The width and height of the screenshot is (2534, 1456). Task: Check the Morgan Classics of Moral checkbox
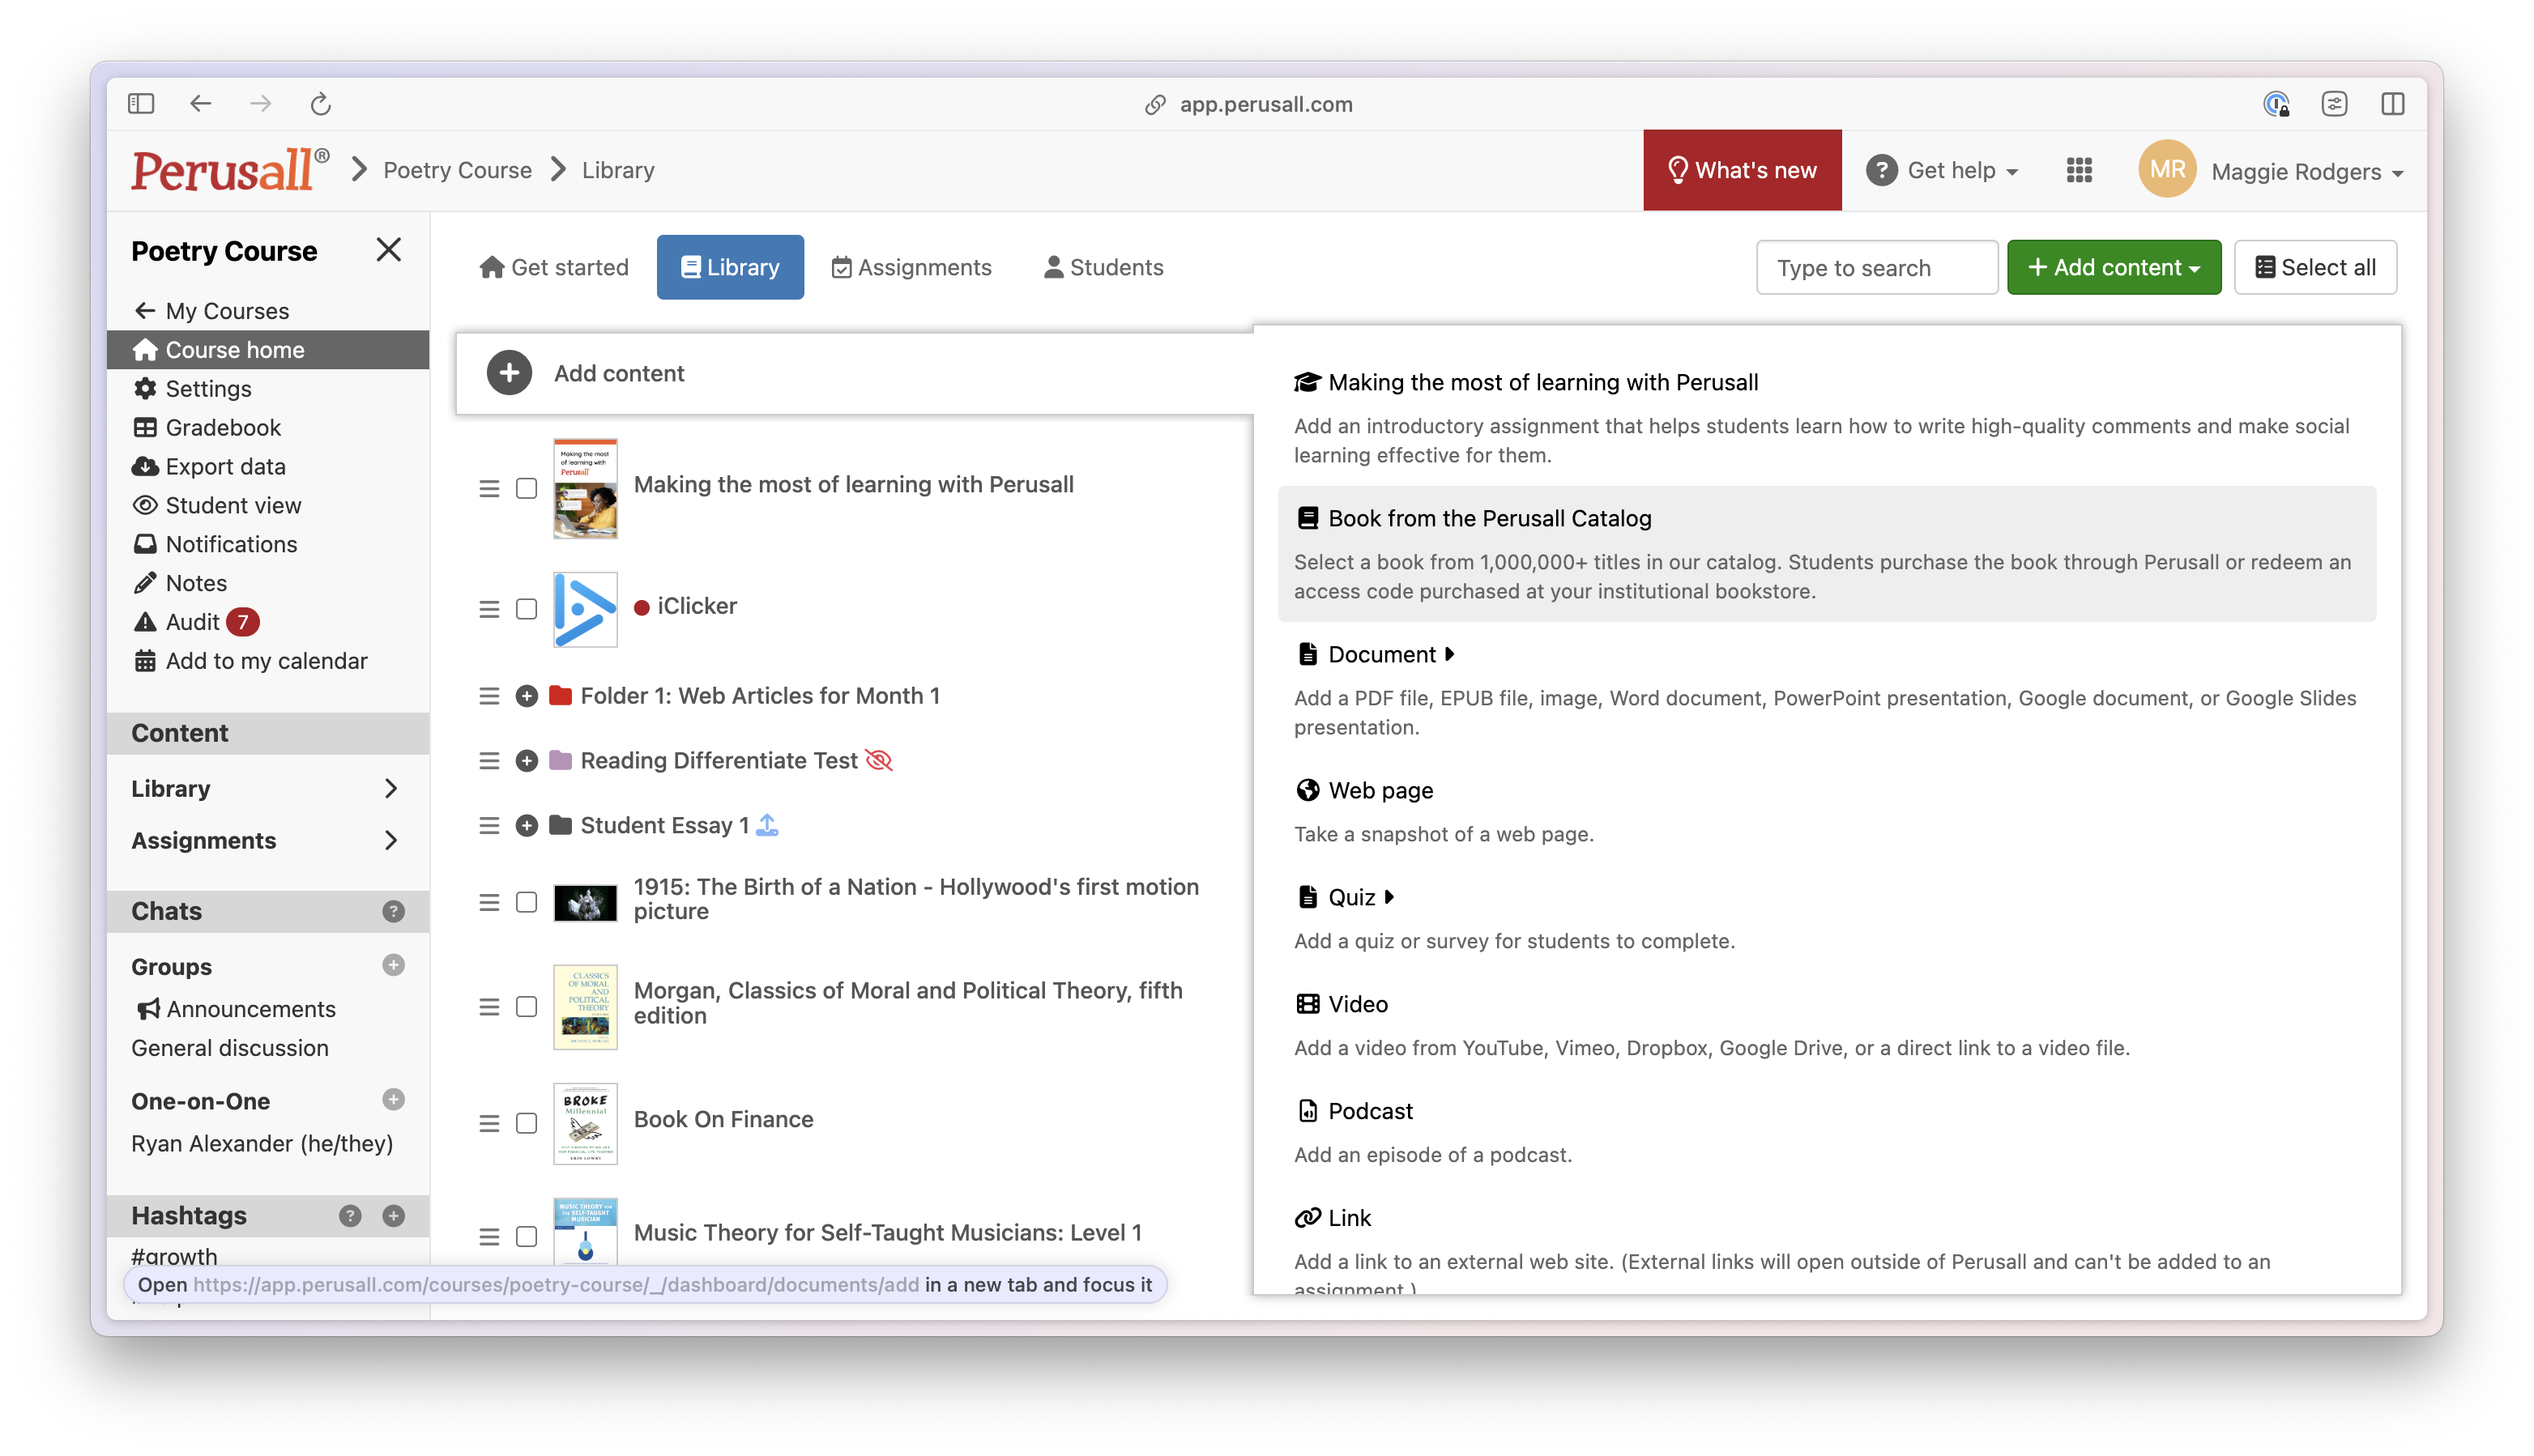[527, 1006]
